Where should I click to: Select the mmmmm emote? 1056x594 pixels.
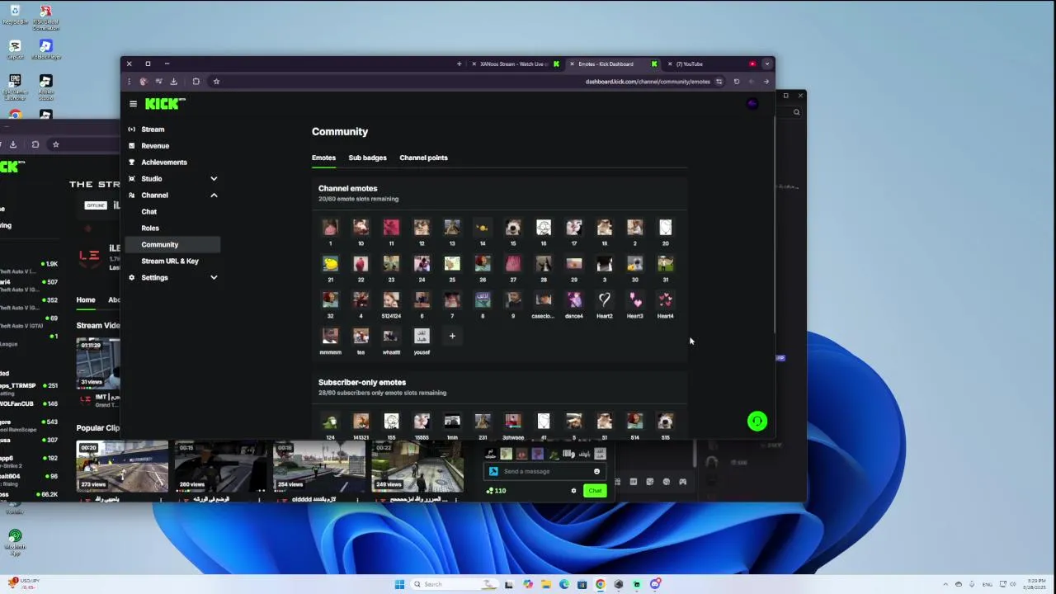tap(330, 337)
